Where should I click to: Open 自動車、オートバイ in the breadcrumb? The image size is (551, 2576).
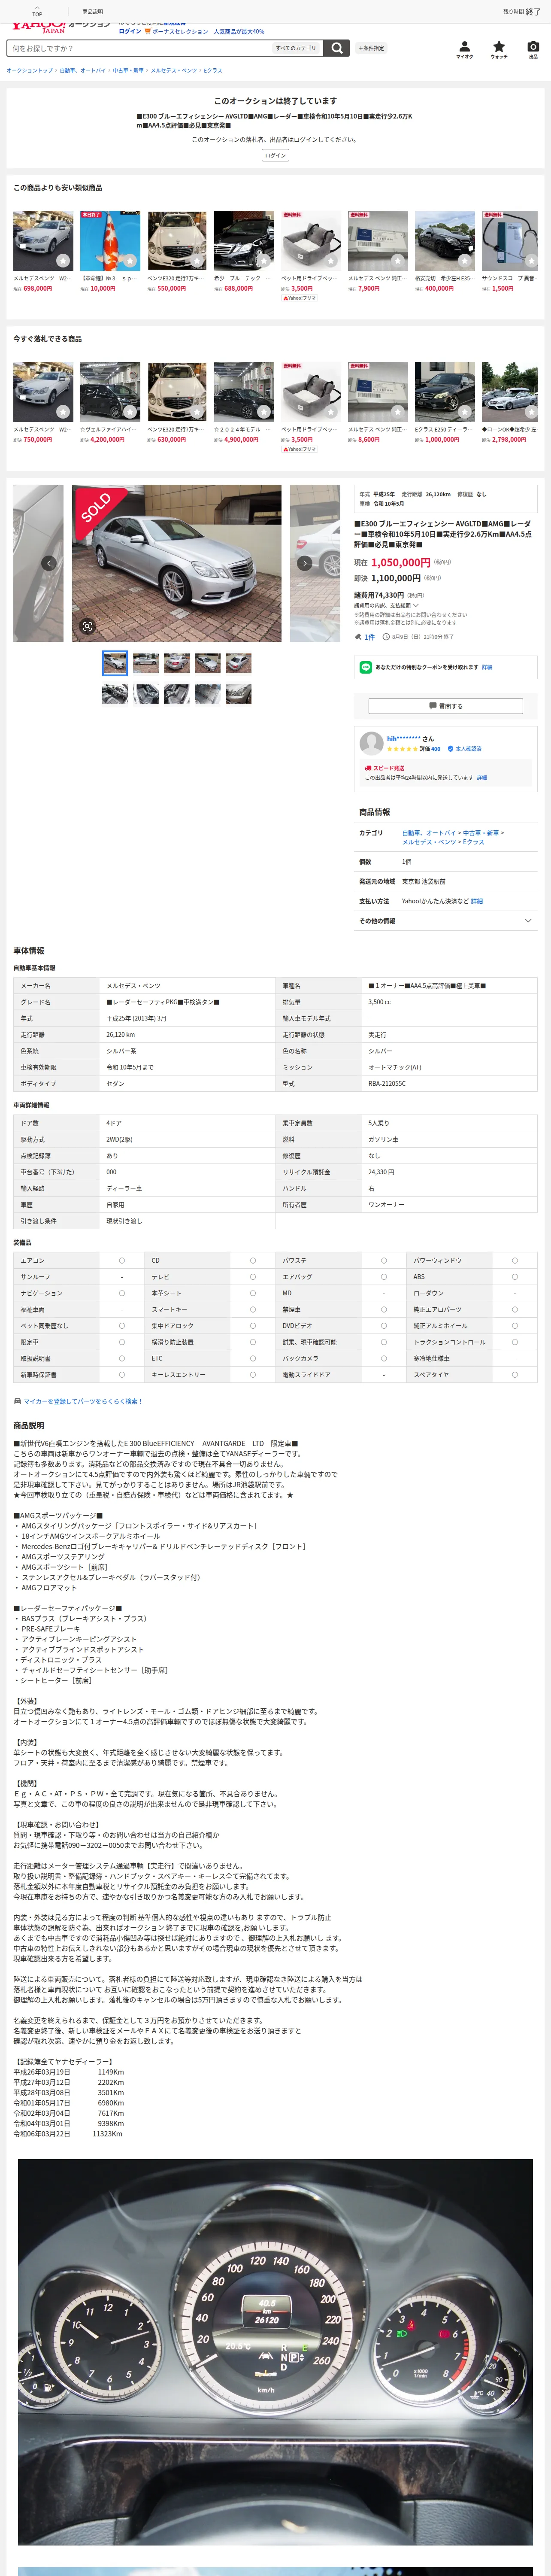click(82, 71)
